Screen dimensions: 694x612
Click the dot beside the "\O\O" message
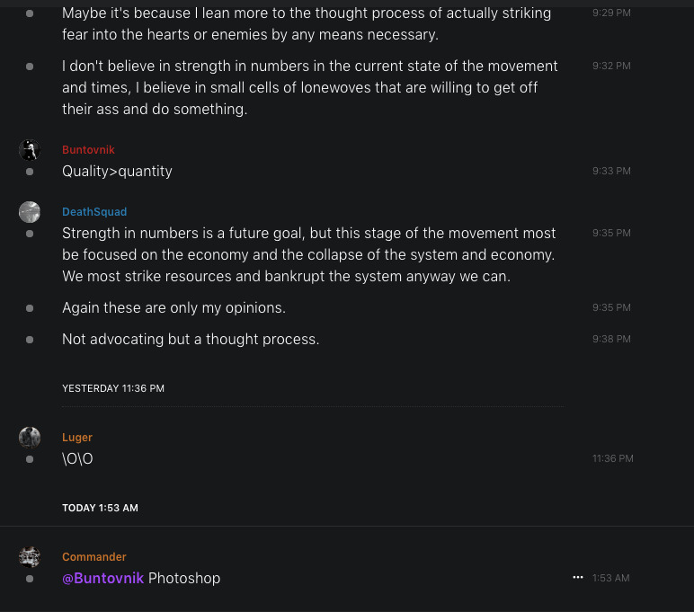pos(30,459)
